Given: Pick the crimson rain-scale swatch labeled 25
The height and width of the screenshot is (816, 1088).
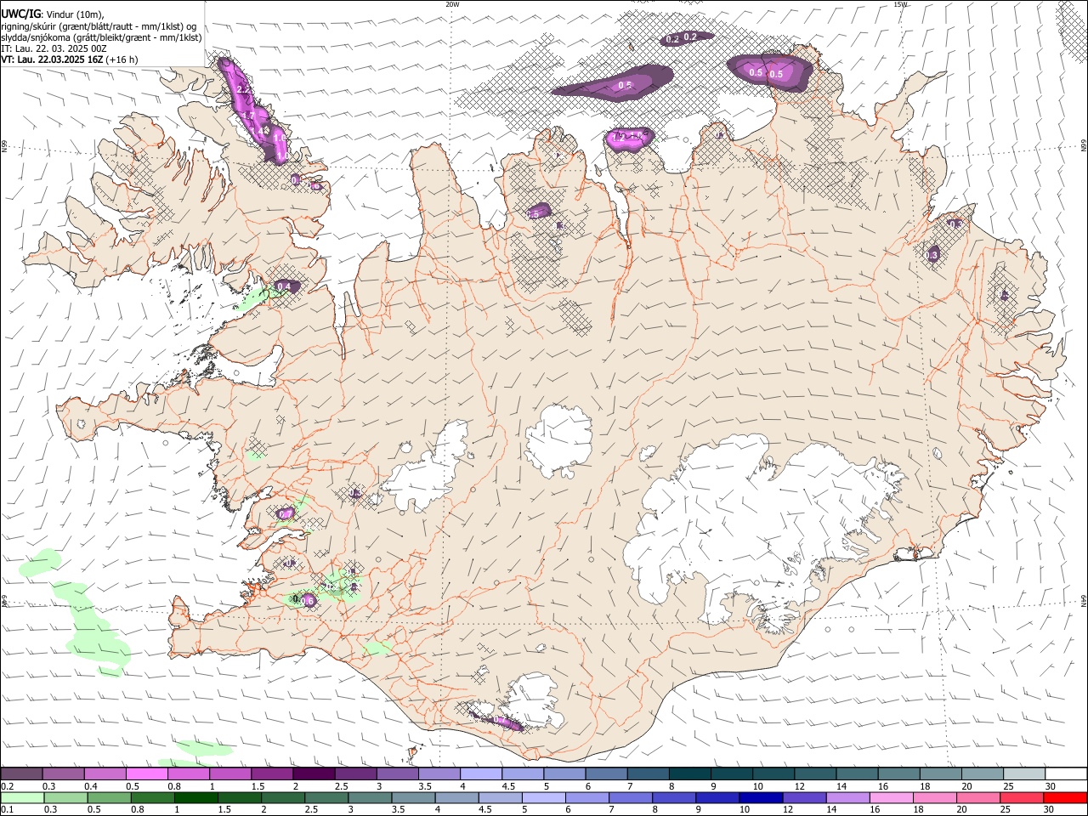Looking at the screenshot, I should (x=1023, y=797).
